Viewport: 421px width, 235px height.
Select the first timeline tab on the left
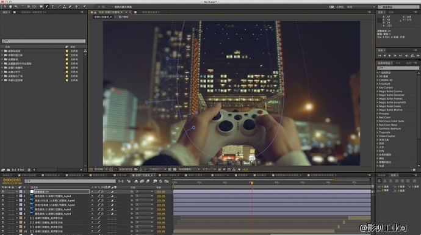(x=8, y=175)
